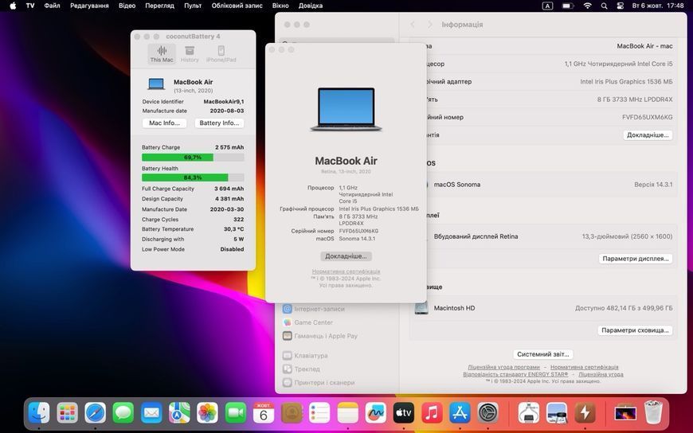The image size is (693, 433).
Task: Open Photos app from the Dock
Action: (207, 413)
